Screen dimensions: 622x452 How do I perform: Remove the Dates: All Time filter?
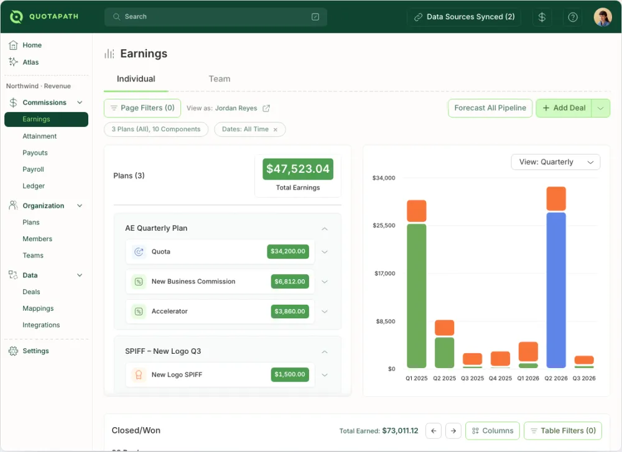pyautogui.click(x=276, y=130)
